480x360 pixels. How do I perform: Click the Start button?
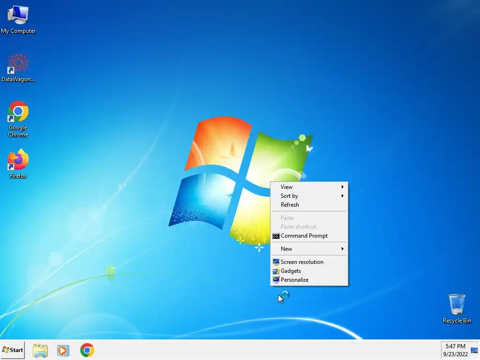(x=13, y=350)
